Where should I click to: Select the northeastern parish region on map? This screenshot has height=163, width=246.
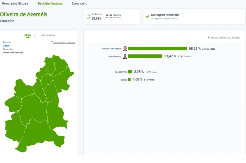coord(63,80)
